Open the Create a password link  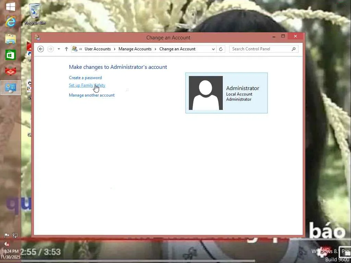pos(85,78)
